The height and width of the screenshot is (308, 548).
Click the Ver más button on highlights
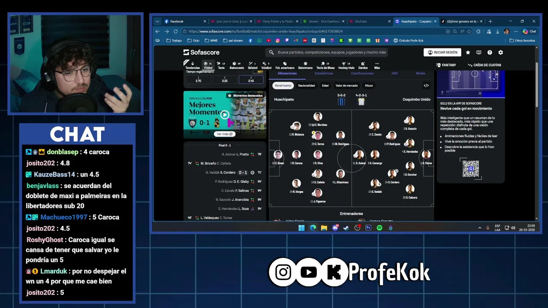click(x=225, y=134)
